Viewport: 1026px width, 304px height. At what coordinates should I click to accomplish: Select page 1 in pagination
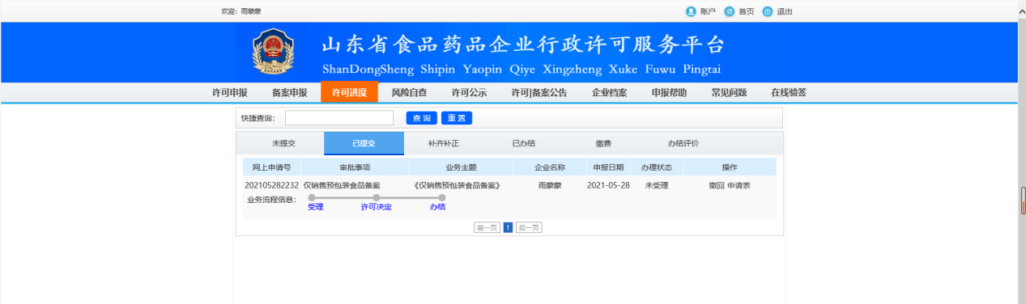tap(509, 228)
